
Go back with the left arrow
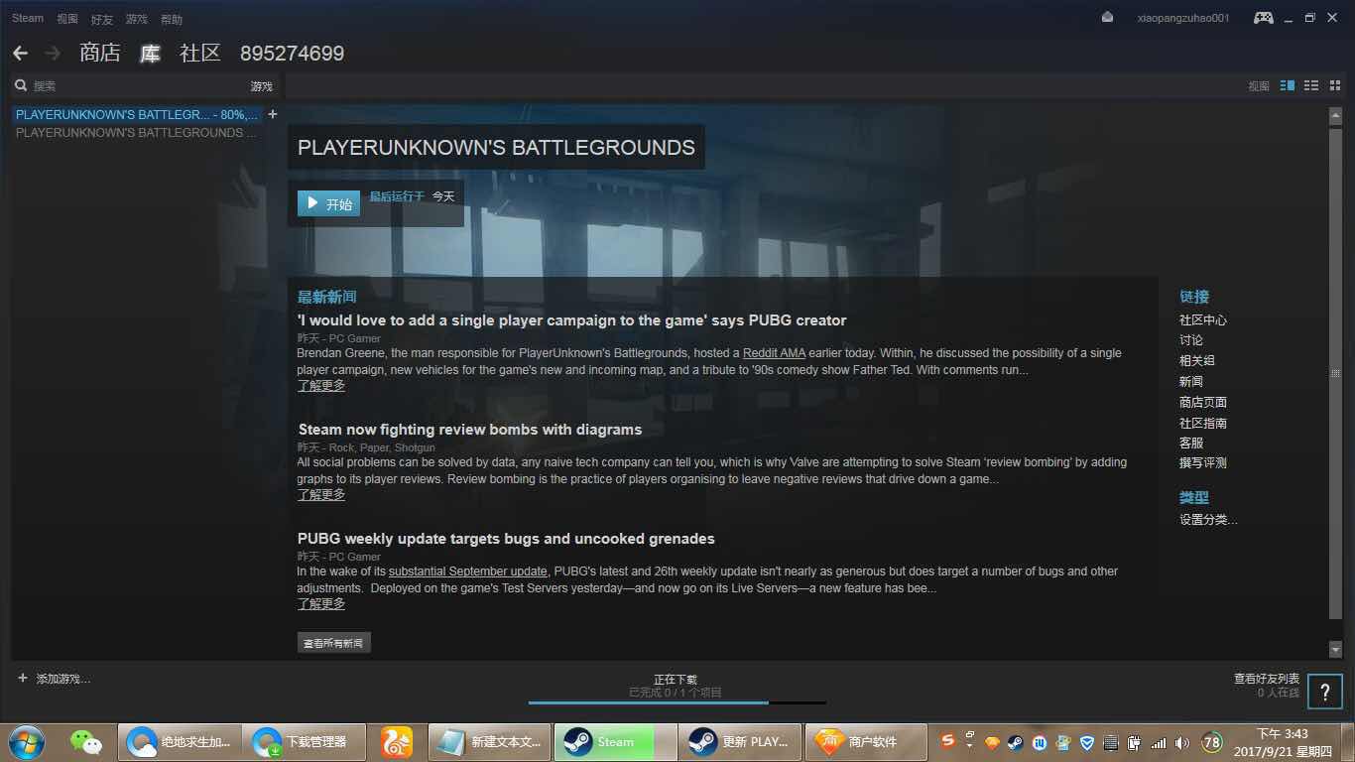(20, 53)
